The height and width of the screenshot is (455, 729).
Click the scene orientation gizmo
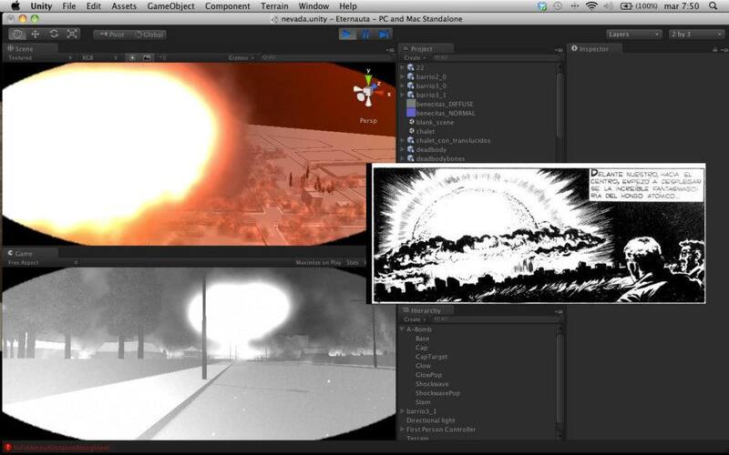tap(367, 91)
